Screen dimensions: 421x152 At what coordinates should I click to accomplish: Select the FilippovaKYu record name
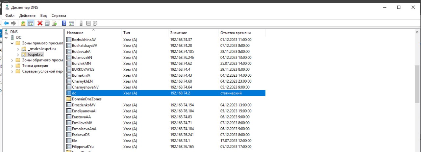pyautogui.click(x=83, y=146)
